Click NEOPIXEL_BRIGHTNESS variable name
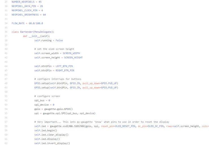 point(25,15)
